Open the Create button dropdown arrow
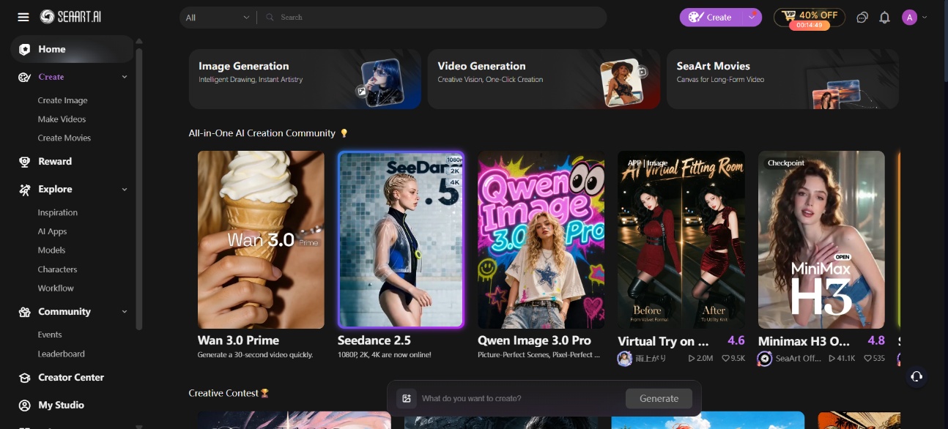Screen dimensions: 948x429 752,17
